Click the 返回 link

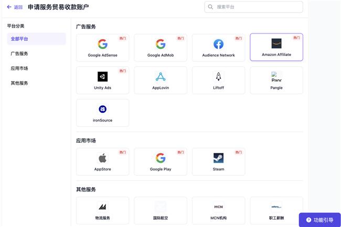click(x=18, y=7)
